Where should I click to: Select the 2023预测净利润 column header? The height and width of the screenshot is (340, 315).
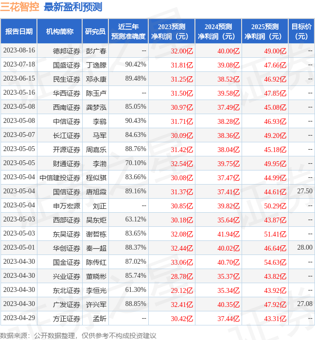click(x=172, y=31)
